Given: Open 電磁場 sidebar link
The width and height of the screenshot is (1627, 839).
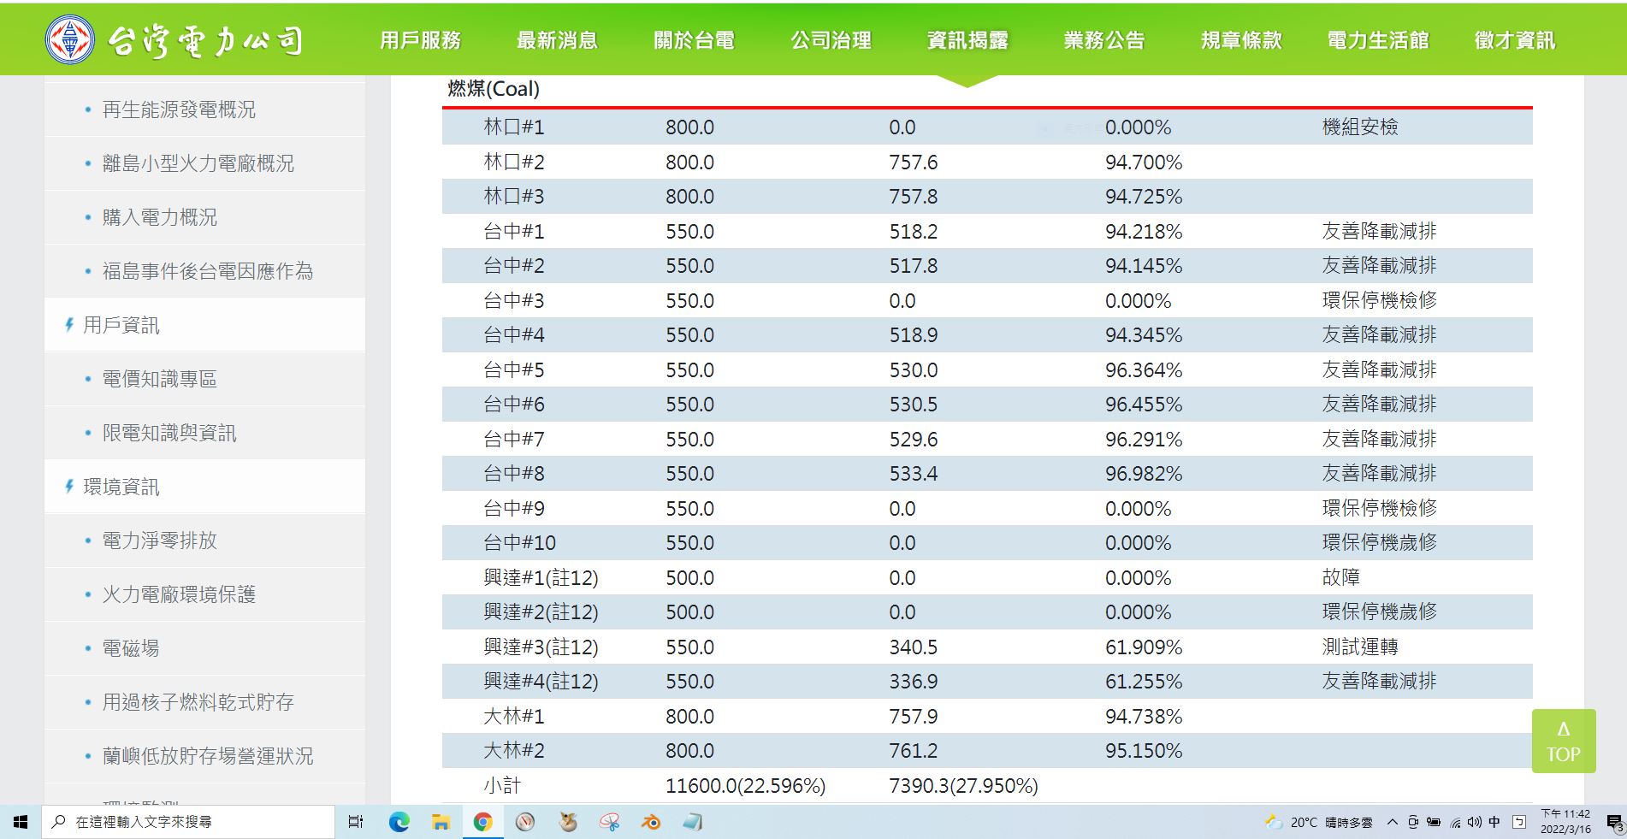Looking at the screenshot, I should [x=131, y=648].
